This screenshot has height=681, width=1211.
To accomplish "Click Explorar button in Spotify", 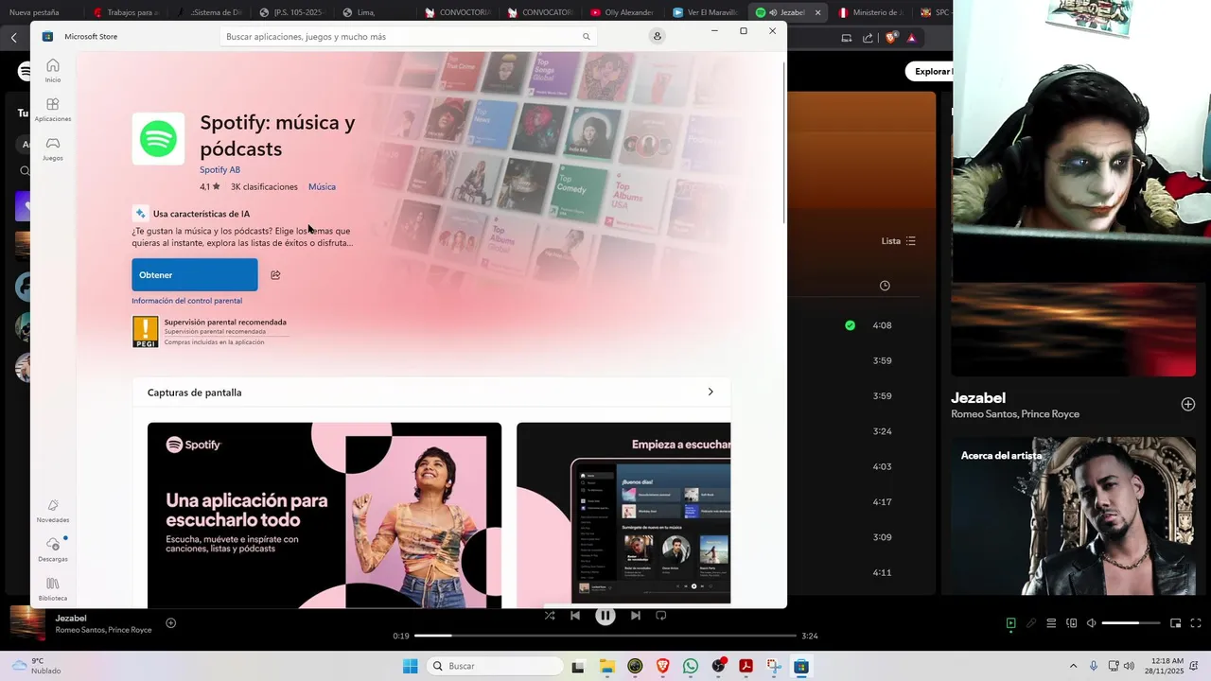I will (929, 71).
